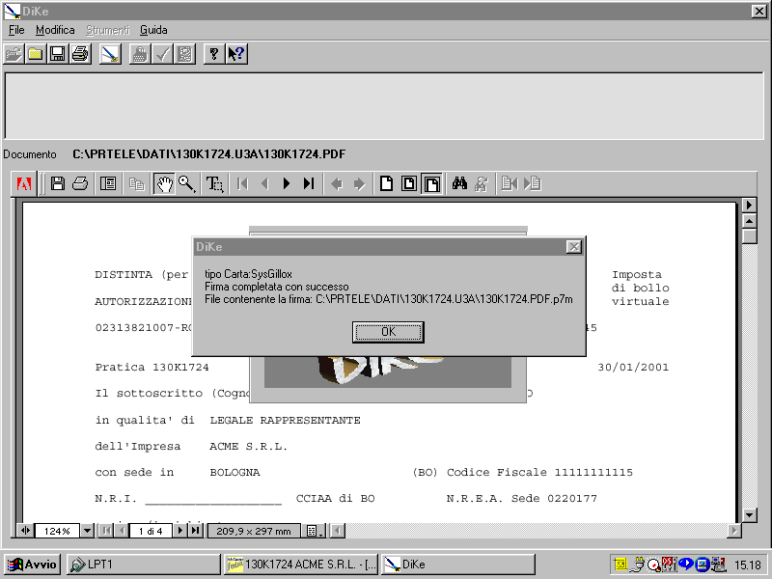Set view to Actual Size page icon
The height and width of the screenshot is (579, 772).
click(387, 184)
